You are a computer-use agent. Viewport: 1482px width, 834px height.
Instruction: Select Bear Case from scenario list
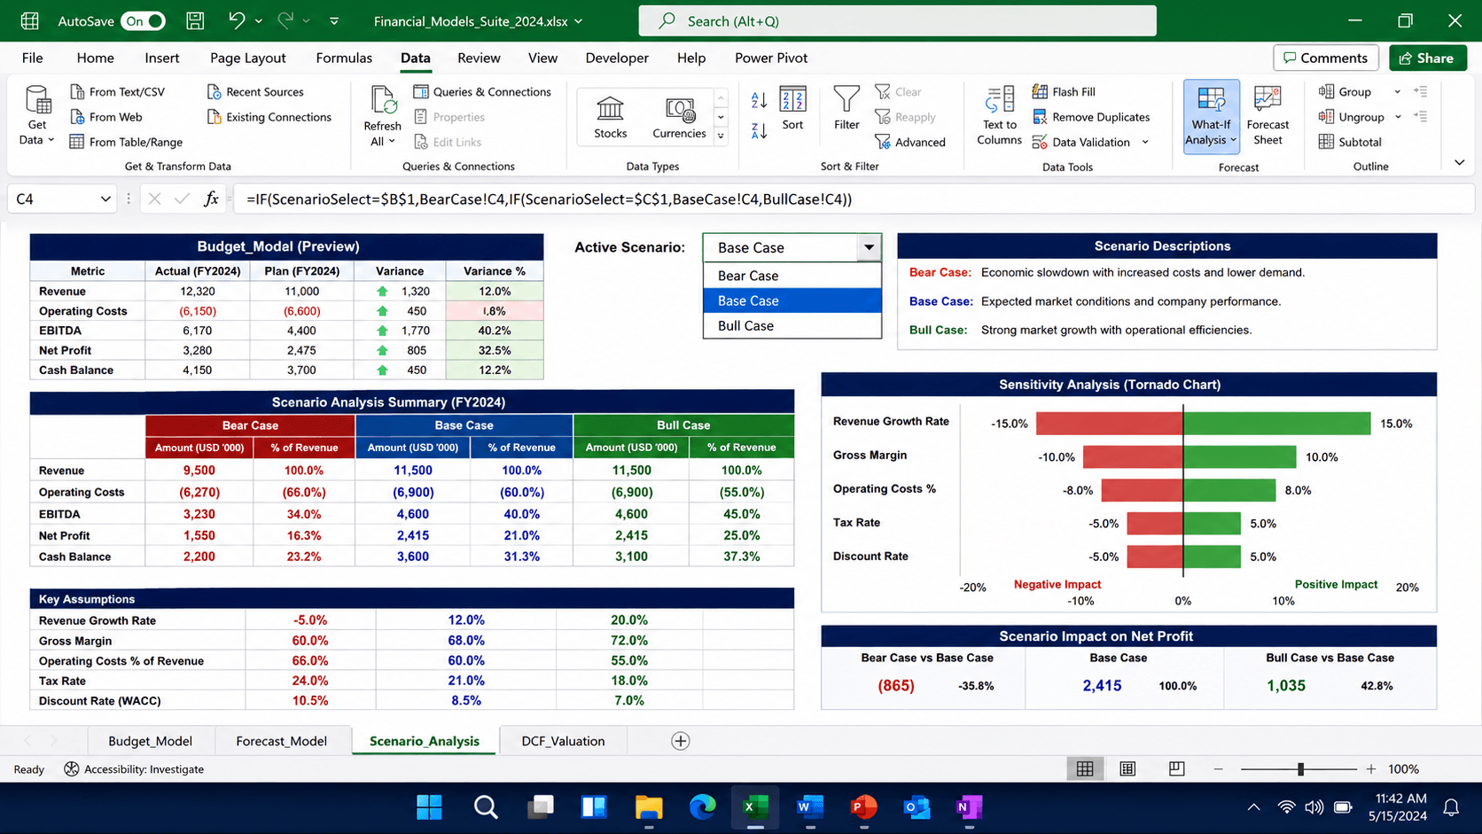792,276
